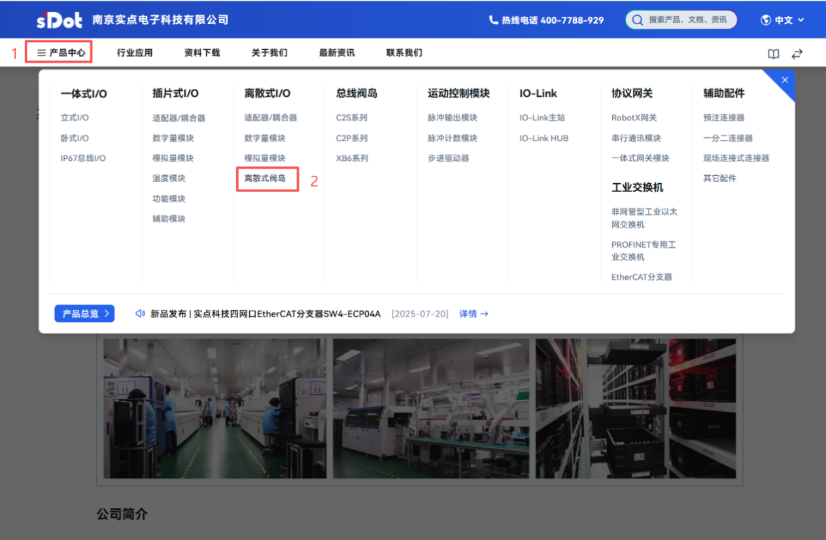The image size is (826, 540).
Task: Click the swap arrows icon
Action: click(797, 54)
